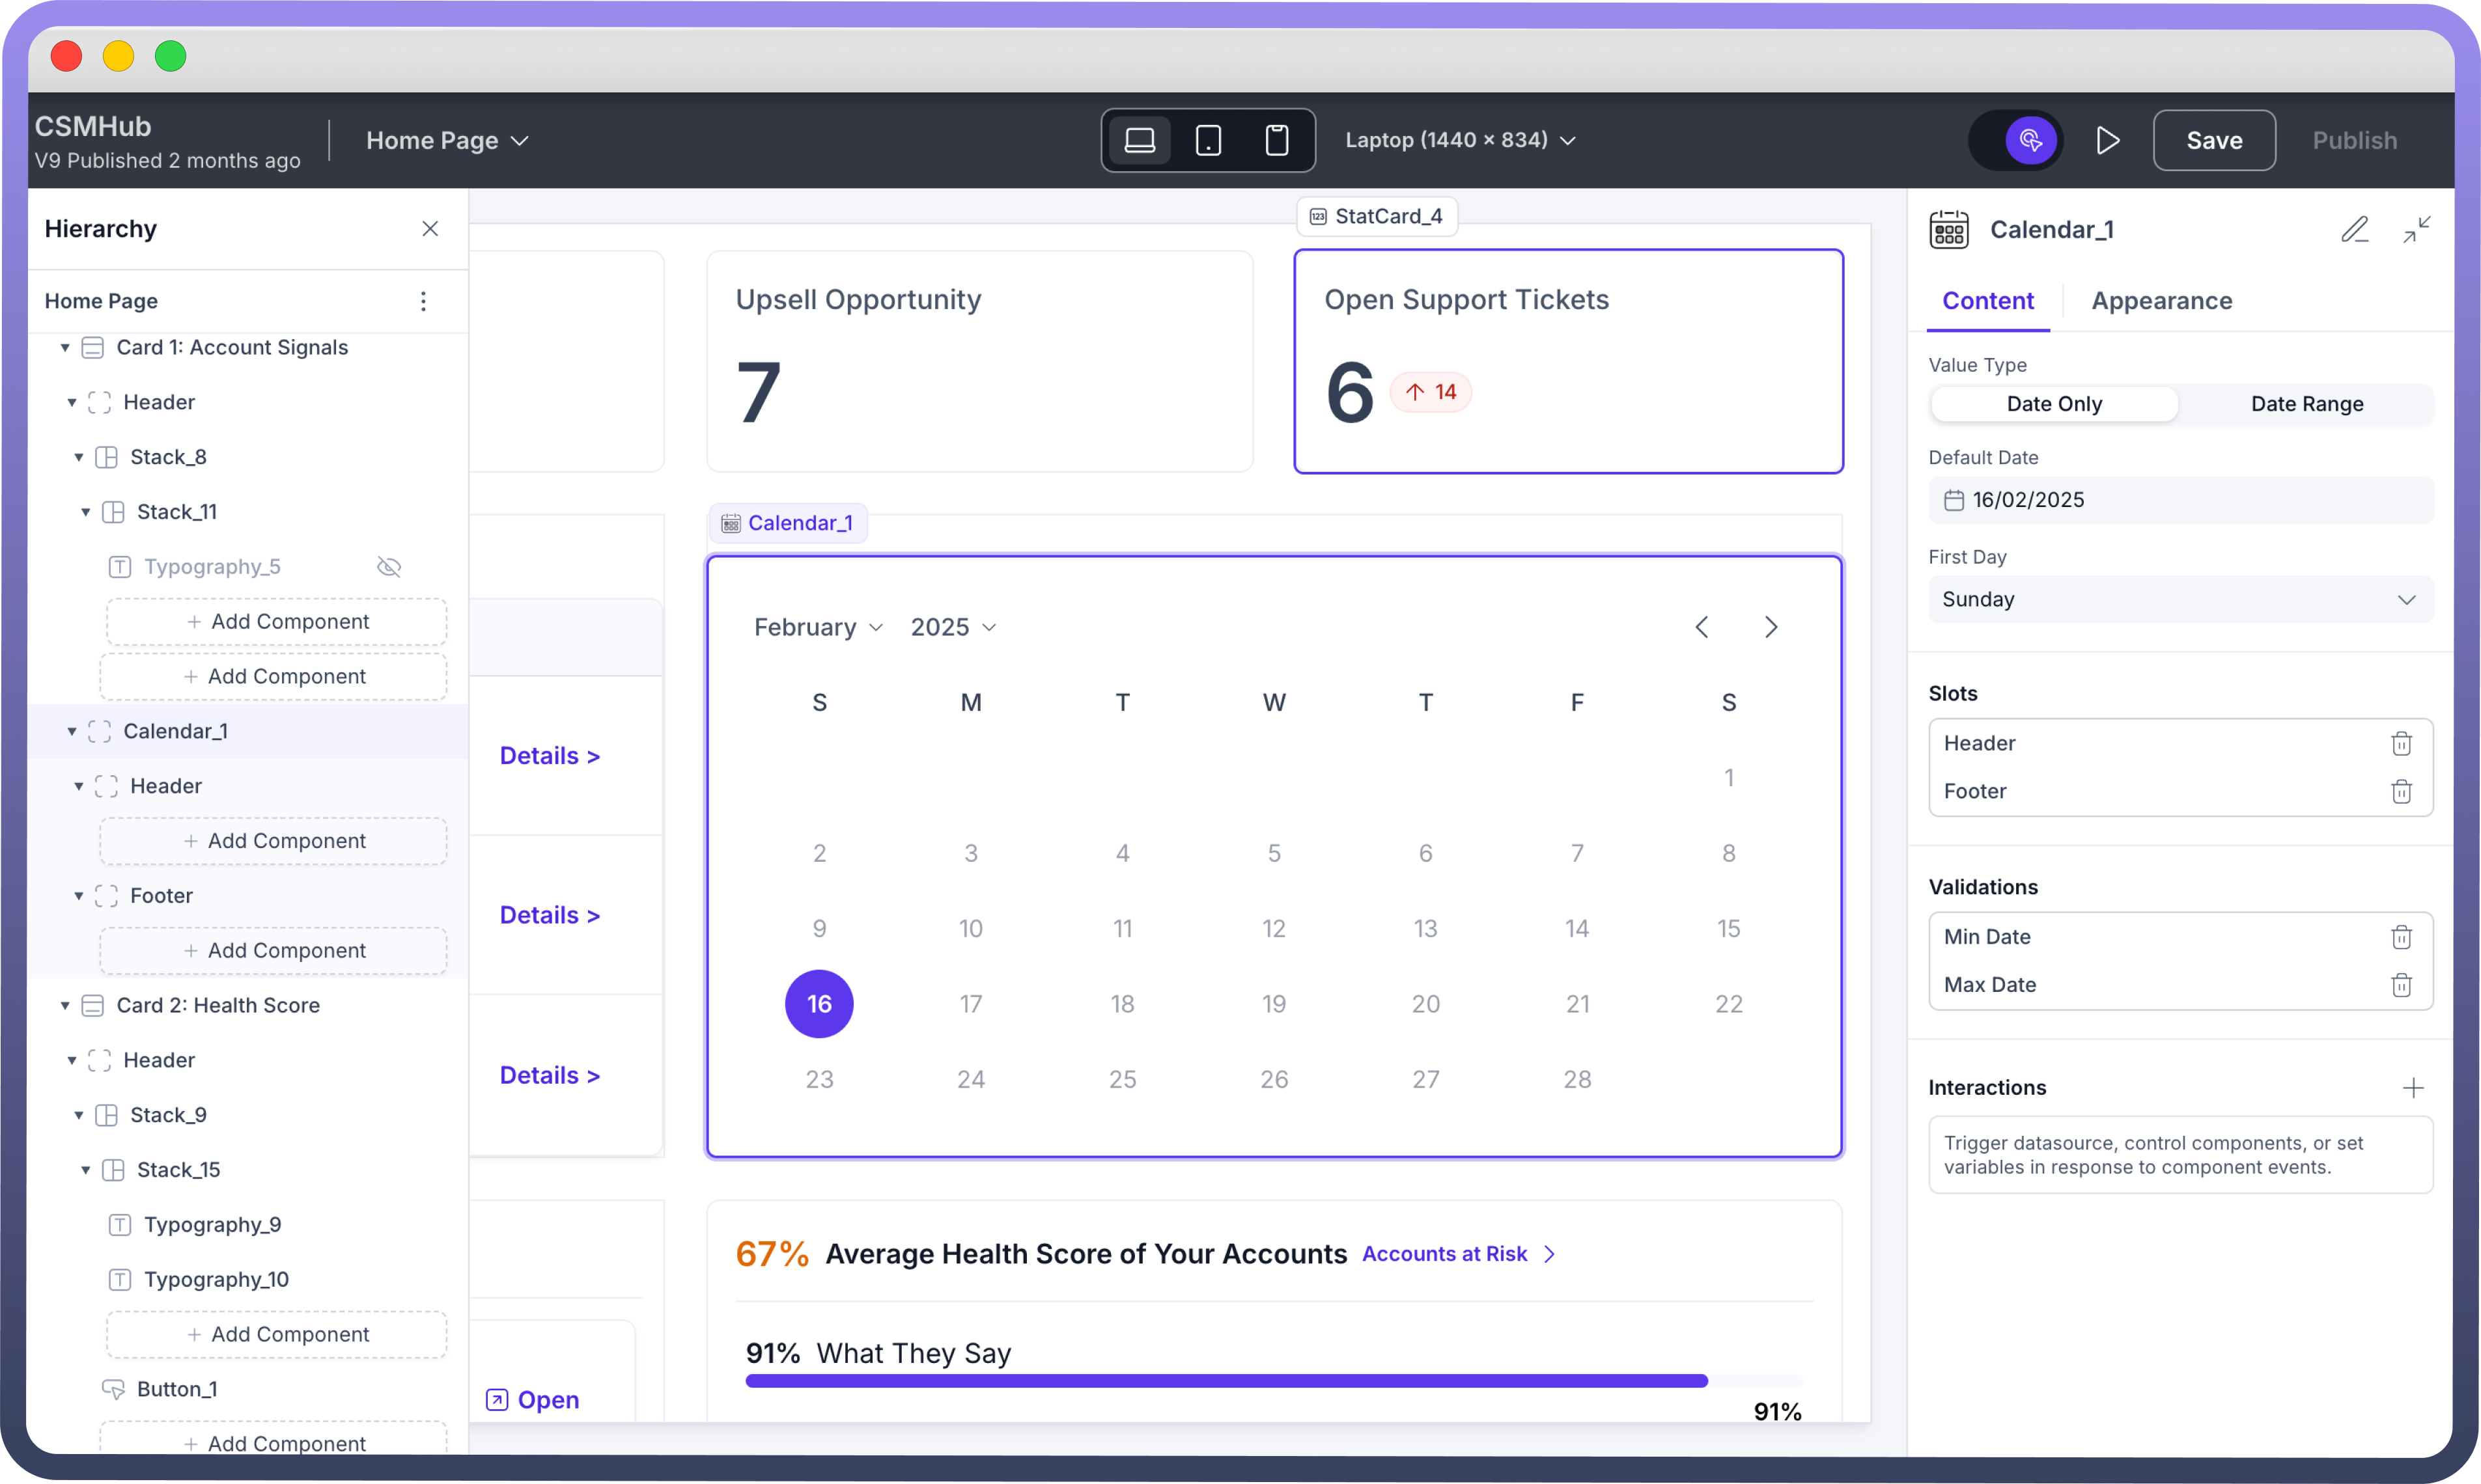
Task: Select the mobile device preview icon
Action: click(x=1276, y=140)
